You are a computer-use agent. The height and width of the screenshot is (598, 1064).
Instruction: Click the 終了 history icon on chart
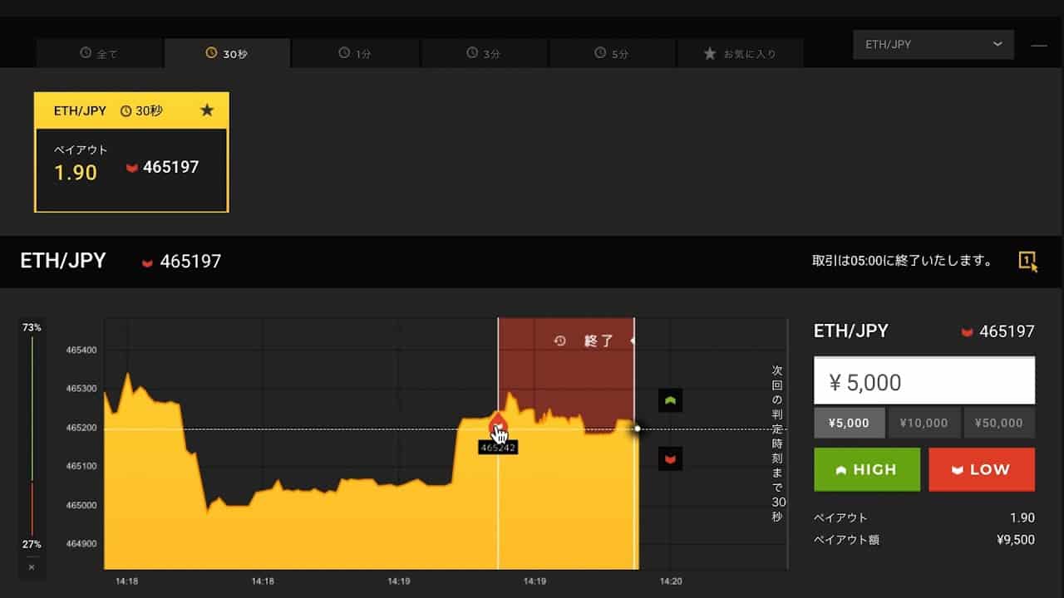(x=560, y=341)
